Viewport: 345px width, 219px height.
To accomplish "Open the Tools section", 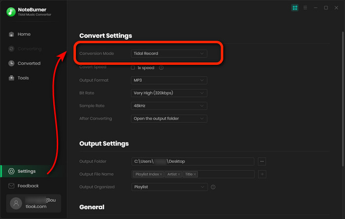I will click(x=23, y=78).
